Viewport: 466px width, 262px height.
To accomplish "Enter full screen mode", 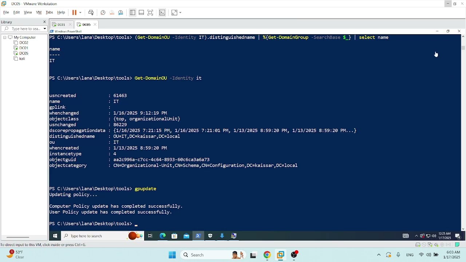I will pyautogui.click(x=150, y=12).
